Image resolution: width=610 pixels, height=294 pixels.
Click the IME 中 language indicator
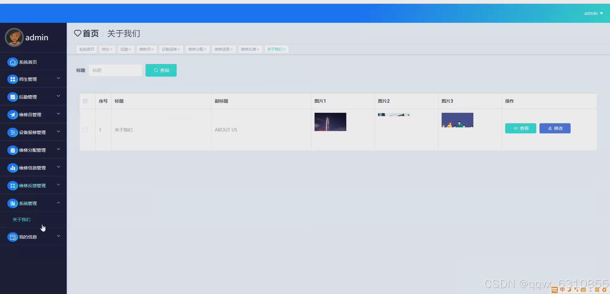tap(562, 290)
